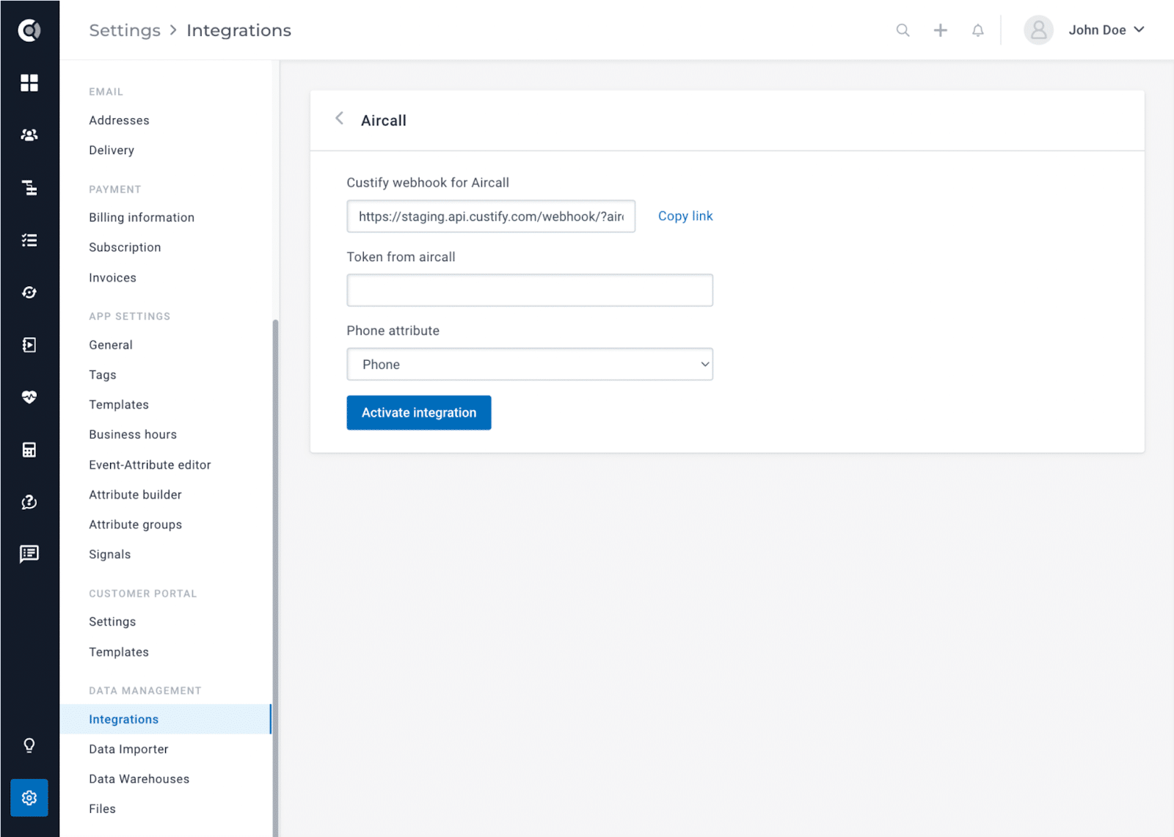Open the automations sync sidebar icon
The height and width of the screenshot is (837, 1174).
coord(29,292)
